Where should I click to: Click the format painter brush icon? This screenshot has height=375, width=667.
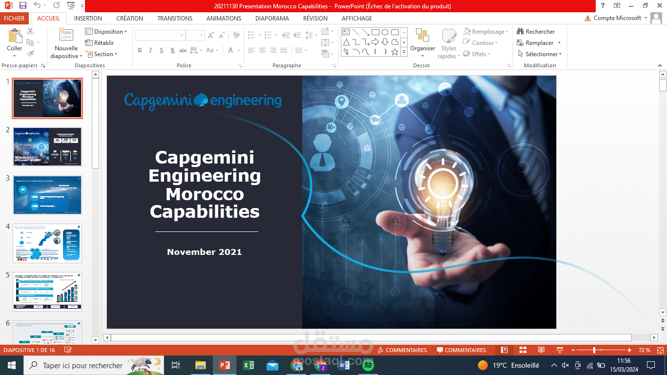pos(30,53)
